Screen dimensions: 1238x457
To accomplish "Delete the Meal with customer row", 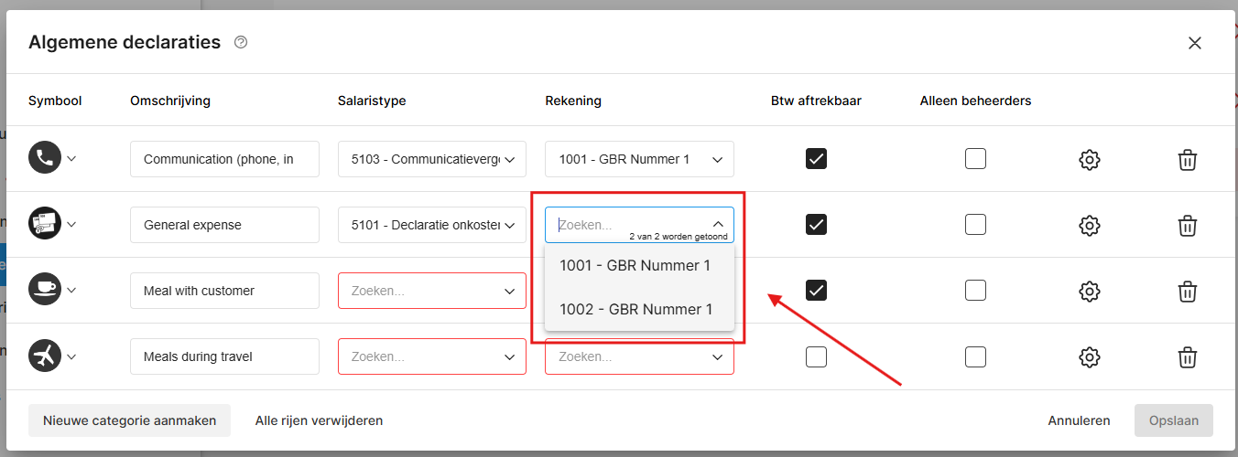I will click(1187, 292).
